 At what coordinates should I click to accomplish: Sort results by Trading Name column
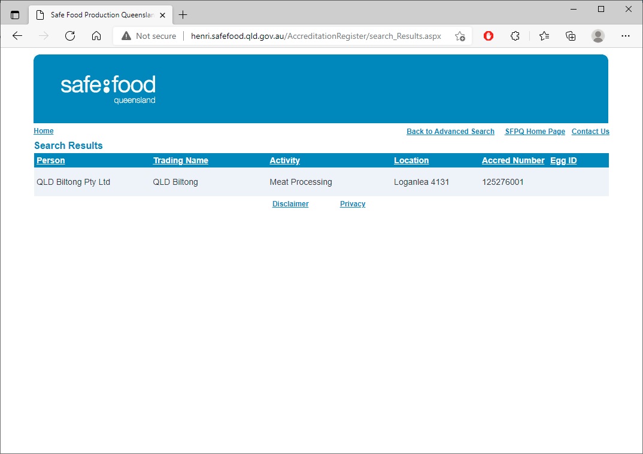point(180,160)
